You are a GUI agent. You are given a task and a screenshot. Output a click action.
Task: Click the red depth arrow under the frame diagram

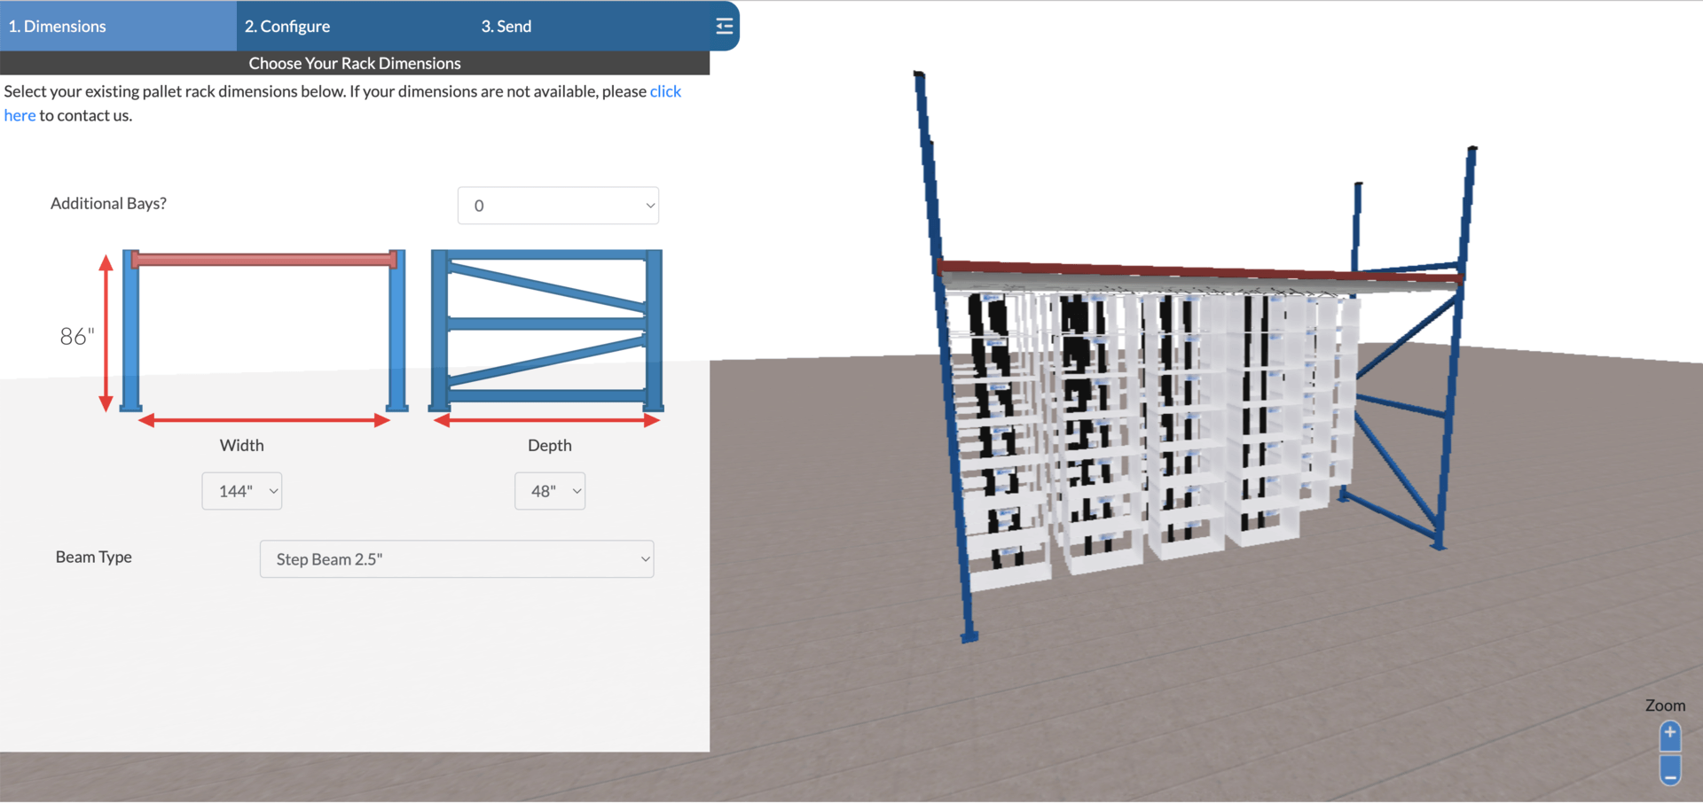[x=545, y=420]
